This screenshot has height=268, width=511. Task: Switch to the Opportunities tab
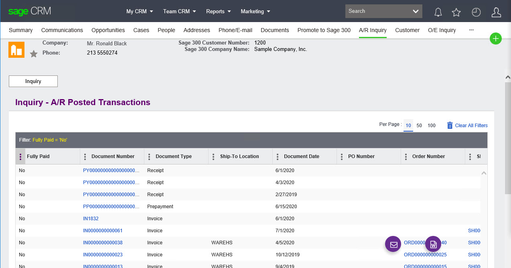click(108, 30)
